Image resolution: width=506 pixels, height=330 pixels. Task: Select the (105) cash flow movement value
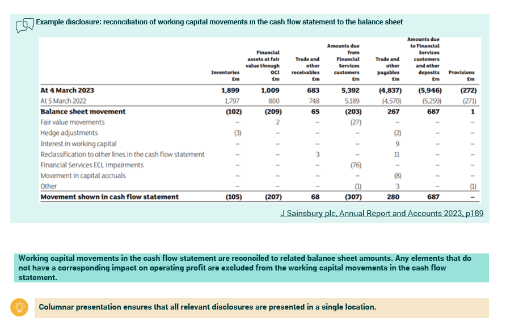[234, 197]
